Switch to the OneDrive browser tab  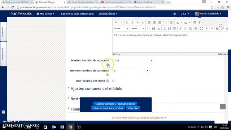pos(148,2)
